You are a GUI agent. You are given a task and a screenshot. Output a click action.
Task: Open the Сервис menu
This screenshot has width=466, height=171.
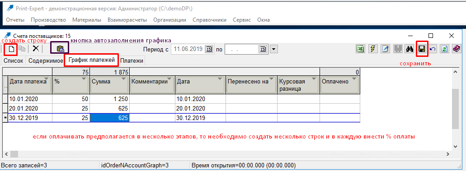[x=242, y=20]
